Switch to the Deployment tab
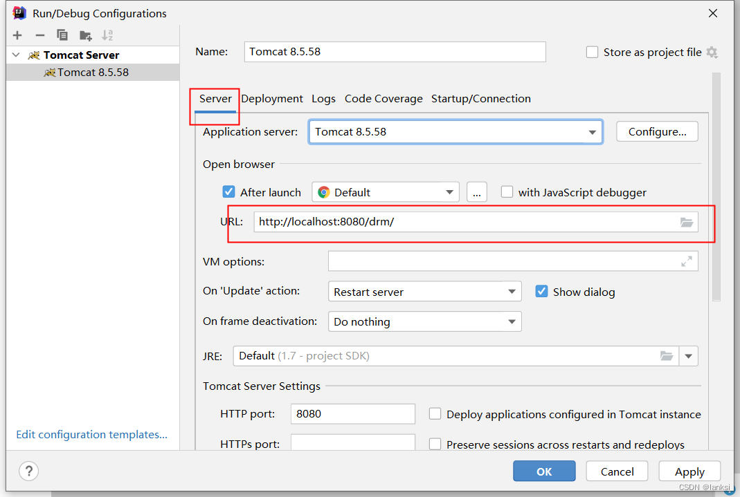740x497 pixels. tap(272, 98)
